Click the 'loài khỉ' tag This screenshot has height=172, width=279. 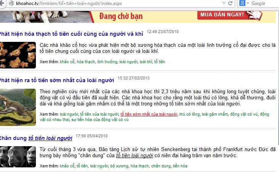click(x=146, y=62)
